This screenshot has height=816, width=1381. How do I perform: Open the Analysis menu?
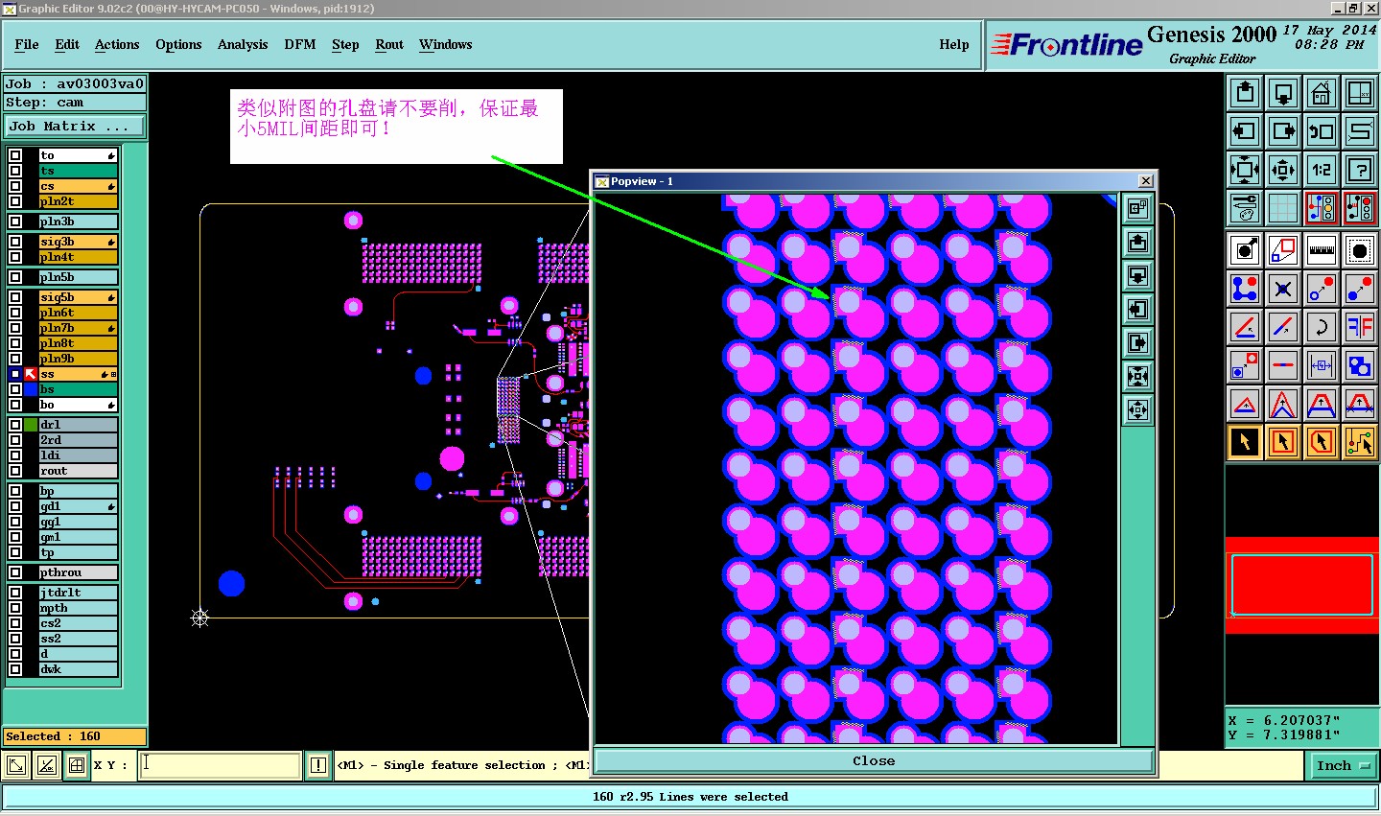(243, 44)
